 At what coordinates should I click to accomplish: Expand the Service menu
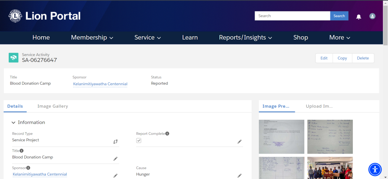tap(148, 37)
